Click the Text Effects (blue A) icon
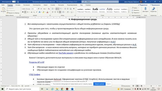Screen dimensions: 162x91 coord(39,12)
